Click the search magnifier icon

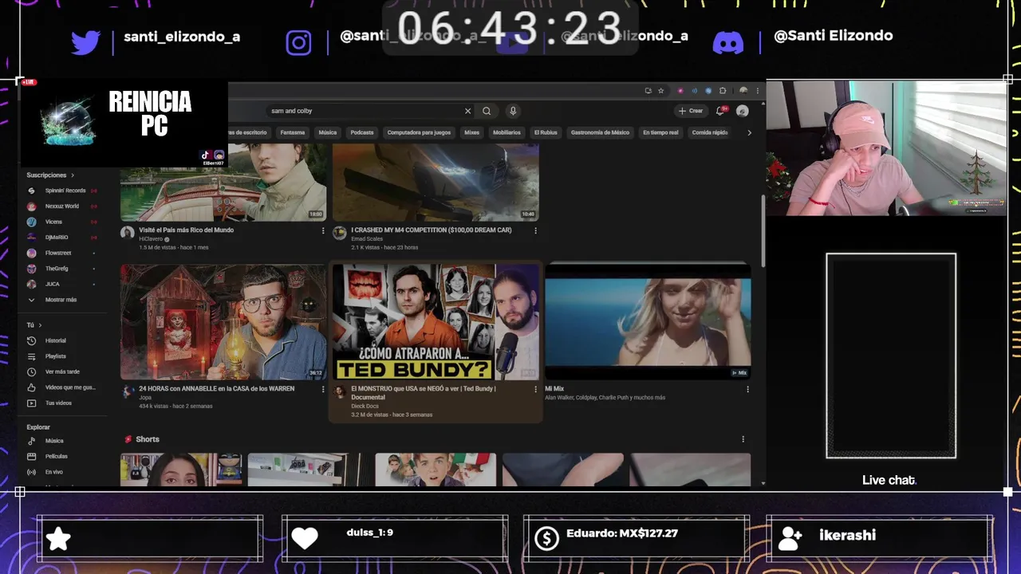pos(487,111)
